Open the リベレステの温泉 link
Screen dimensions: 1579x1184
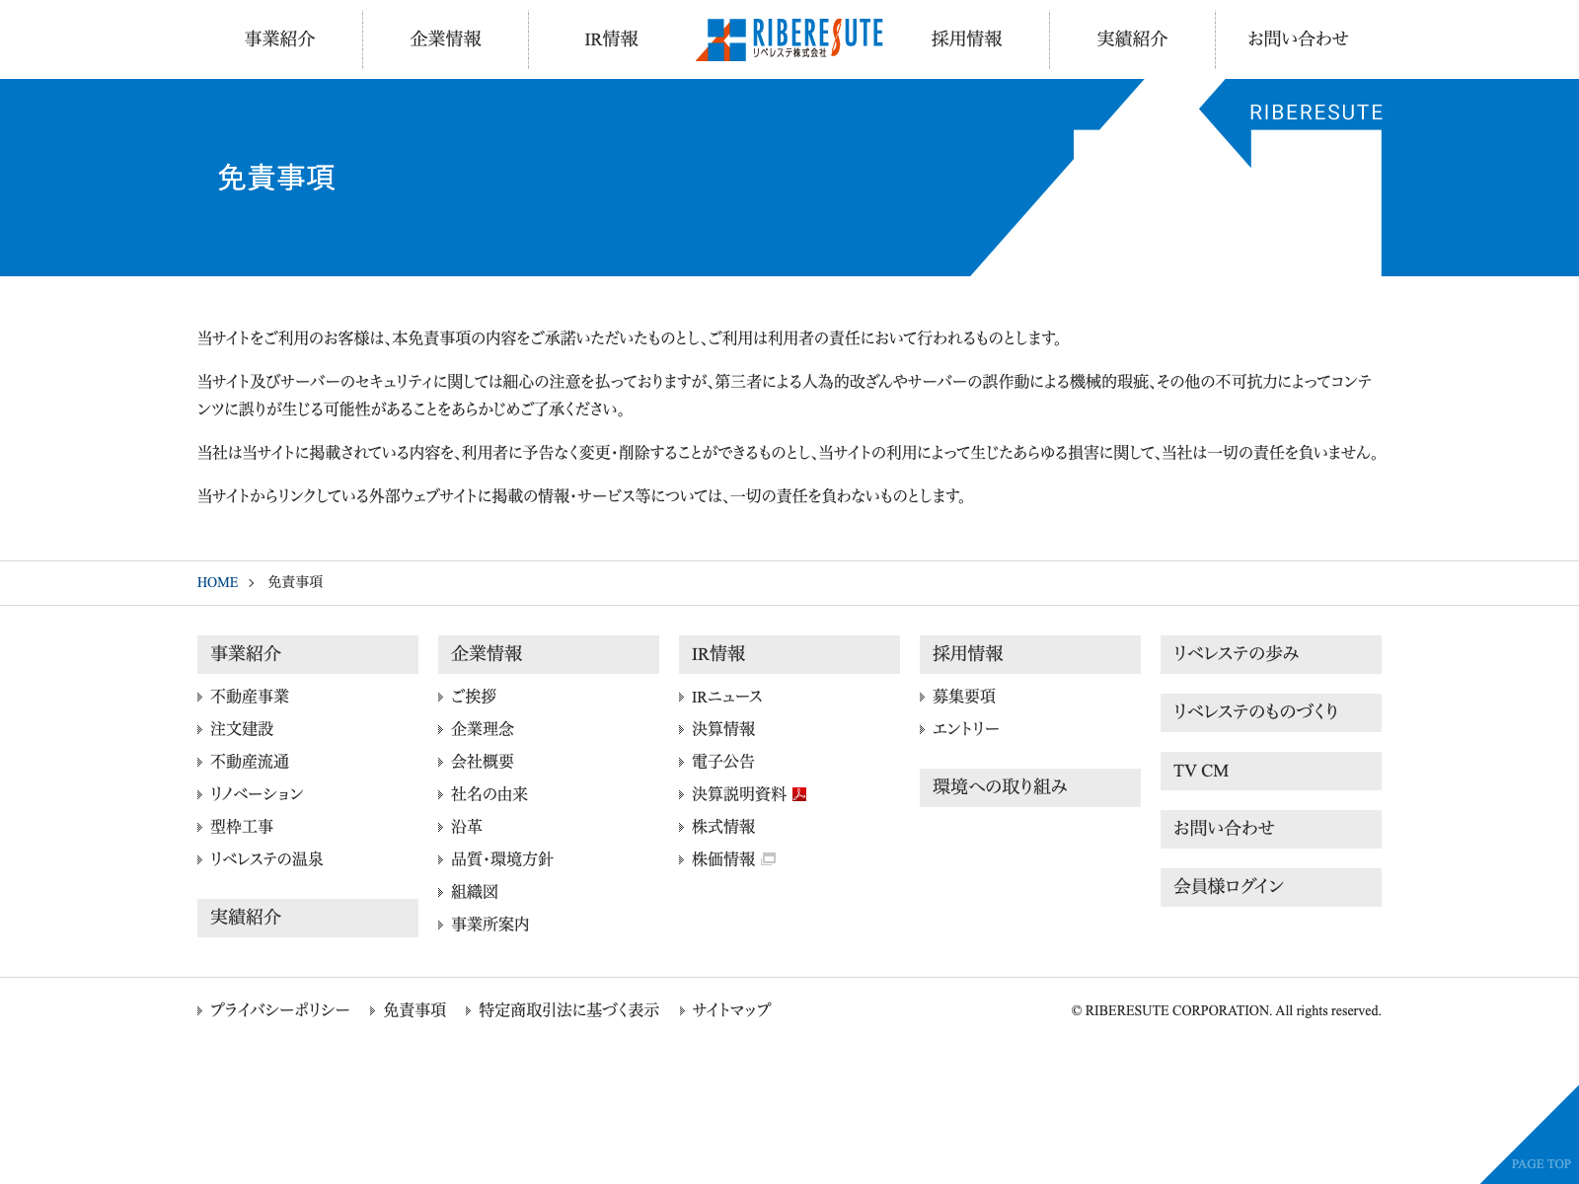click(x=266, y=859)
